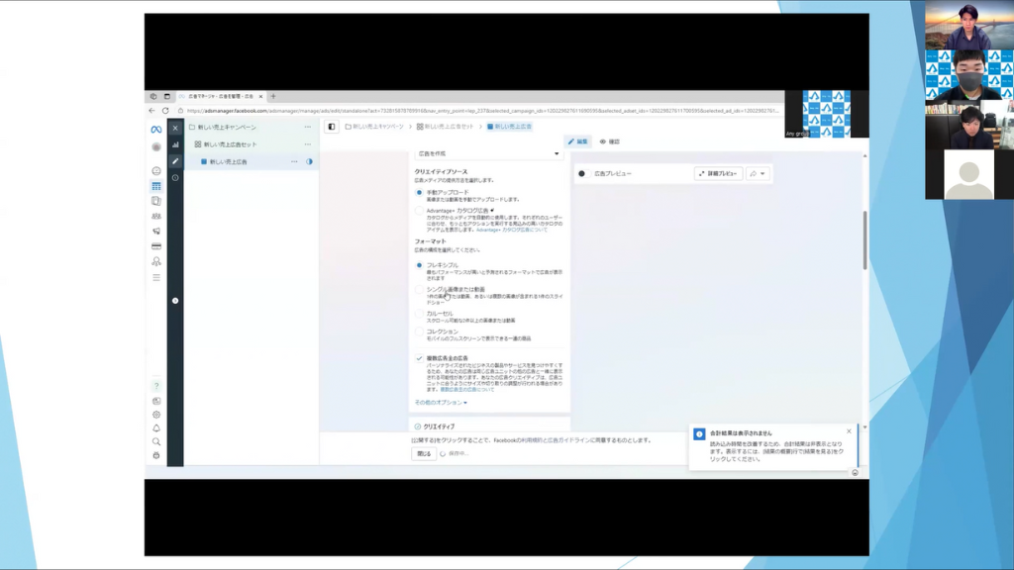Open All tools hamburger menu icon
This screenshot has height=570, width=1014.
click(155, 277)
